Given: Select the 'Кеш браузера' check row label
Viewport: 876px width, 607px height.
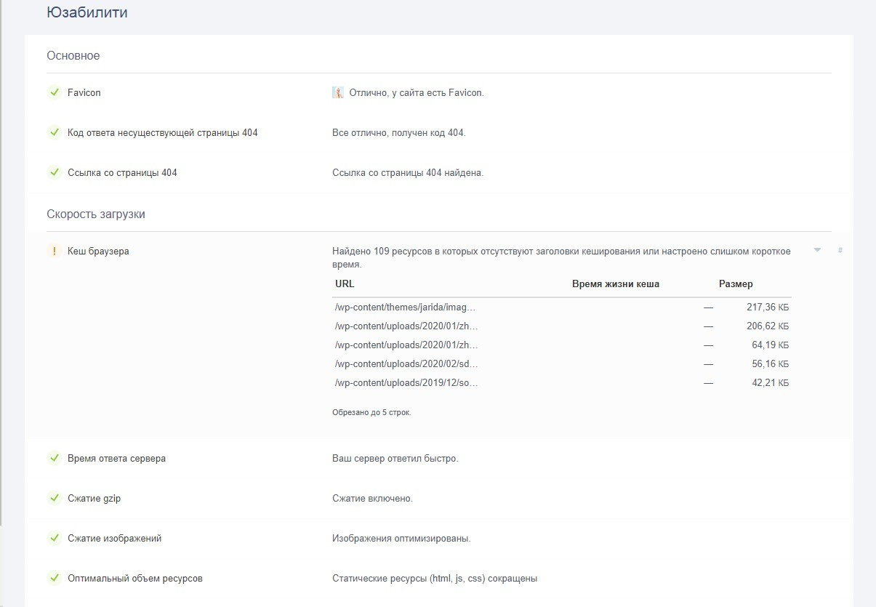Looking at the screenshot, I should coord(98,252).
